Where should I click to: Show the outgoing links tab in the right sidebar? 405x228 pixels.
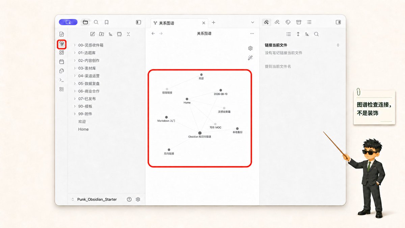tap(277, 22)
